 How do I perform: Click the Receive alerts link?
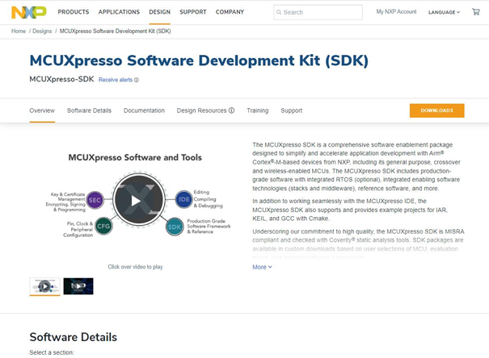click(116, 80)
